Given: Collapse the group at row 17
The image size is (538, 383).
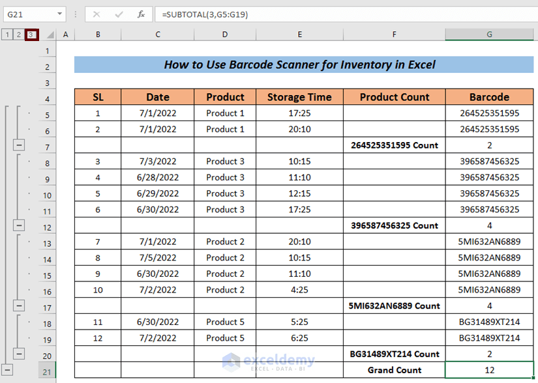Looking at the screenshot, I should (x=19, y=305).
